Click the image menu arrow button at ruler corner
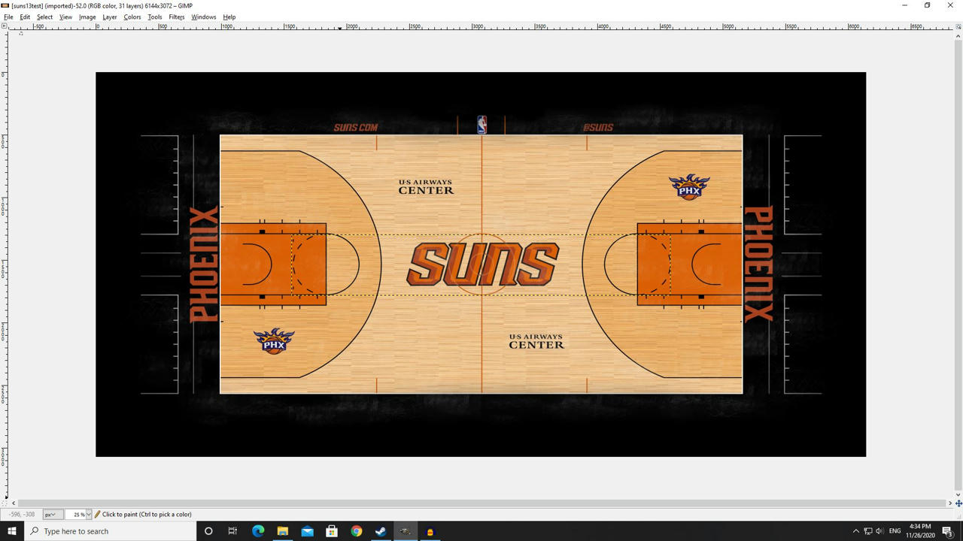The height and width of the screenshot is (541, 963). click(4, 26)
